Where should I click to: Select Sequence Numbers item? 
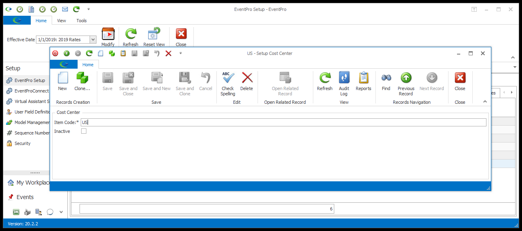pos(27,133)
